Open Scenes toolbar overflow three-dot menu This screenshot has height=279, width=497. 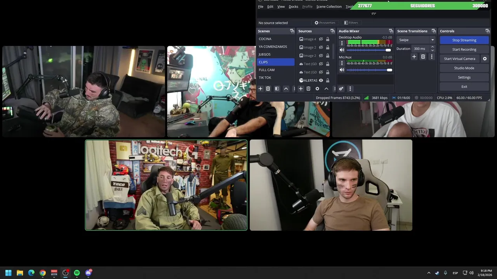point(294,89)
